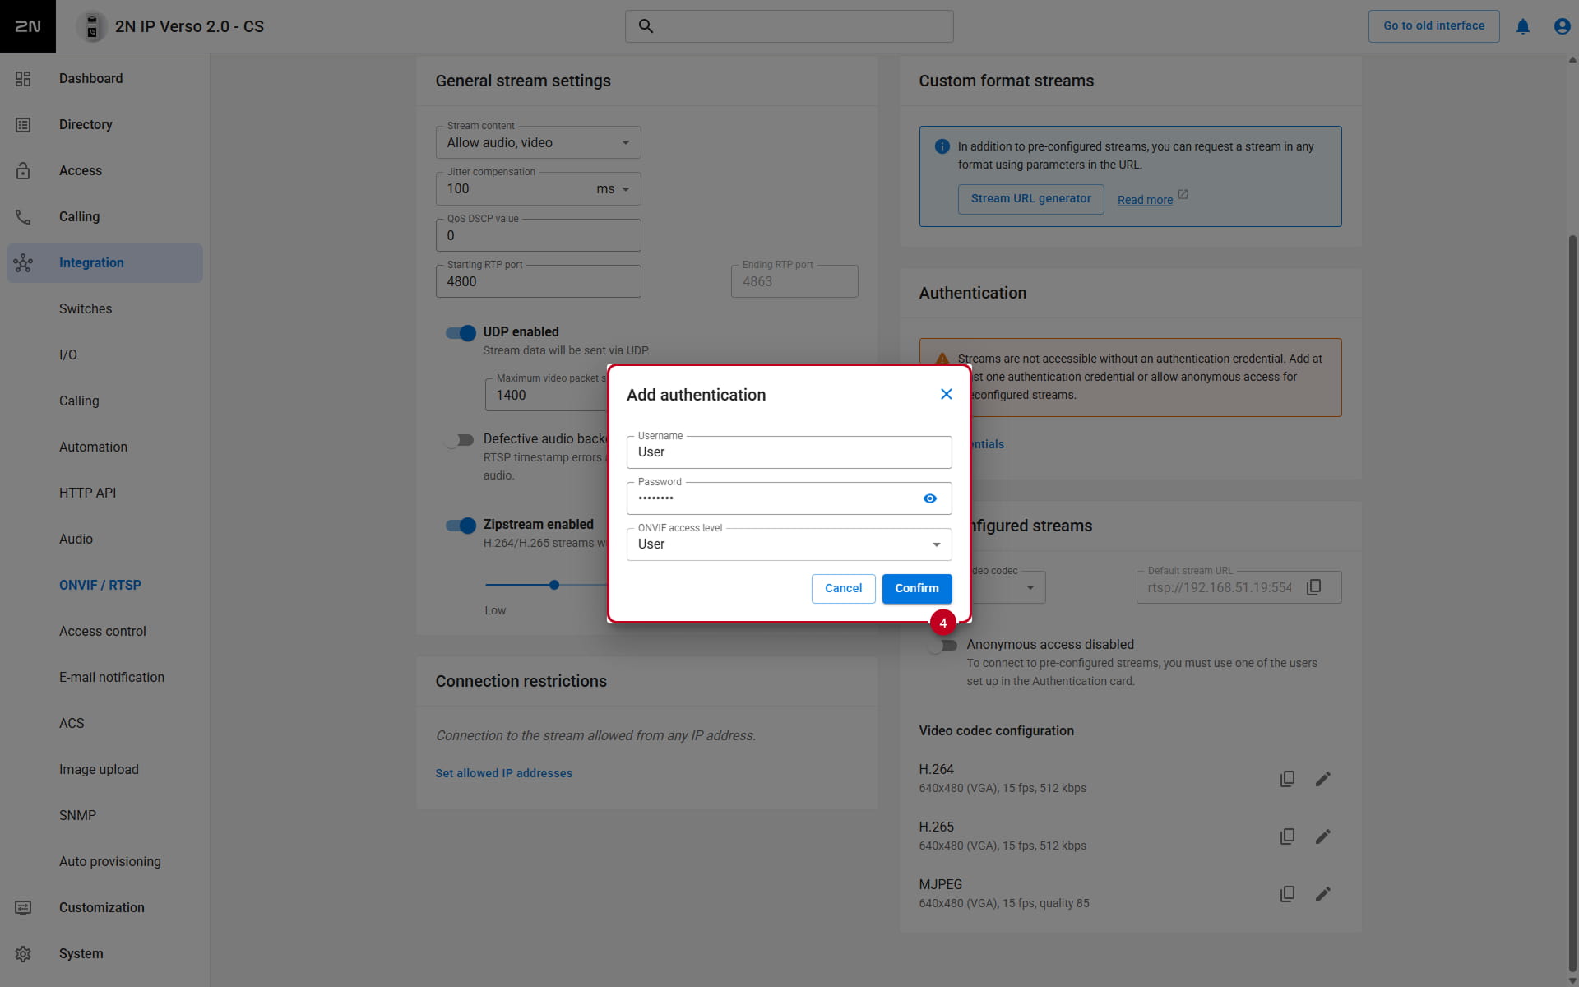Click the Starting RTP port field
Viewport: 1579px width, 987px height.
(539, 281)
